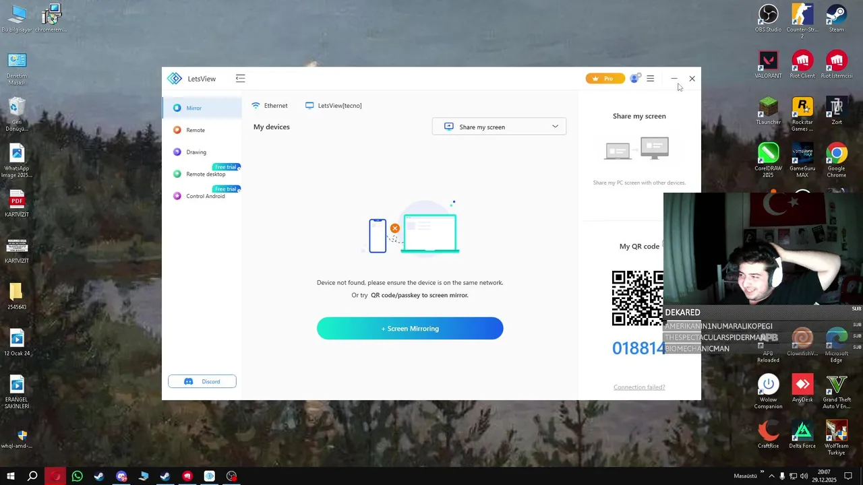Open Counter-Strike 2 desktop shortcut
This screenshot has height=485, width=863.
(x=802, y=21)
